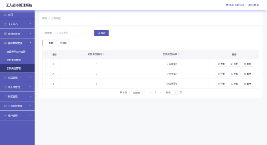Open the 10条/页 page size dropdown
The image size is (267, 145).
click(x=138, y=93)
